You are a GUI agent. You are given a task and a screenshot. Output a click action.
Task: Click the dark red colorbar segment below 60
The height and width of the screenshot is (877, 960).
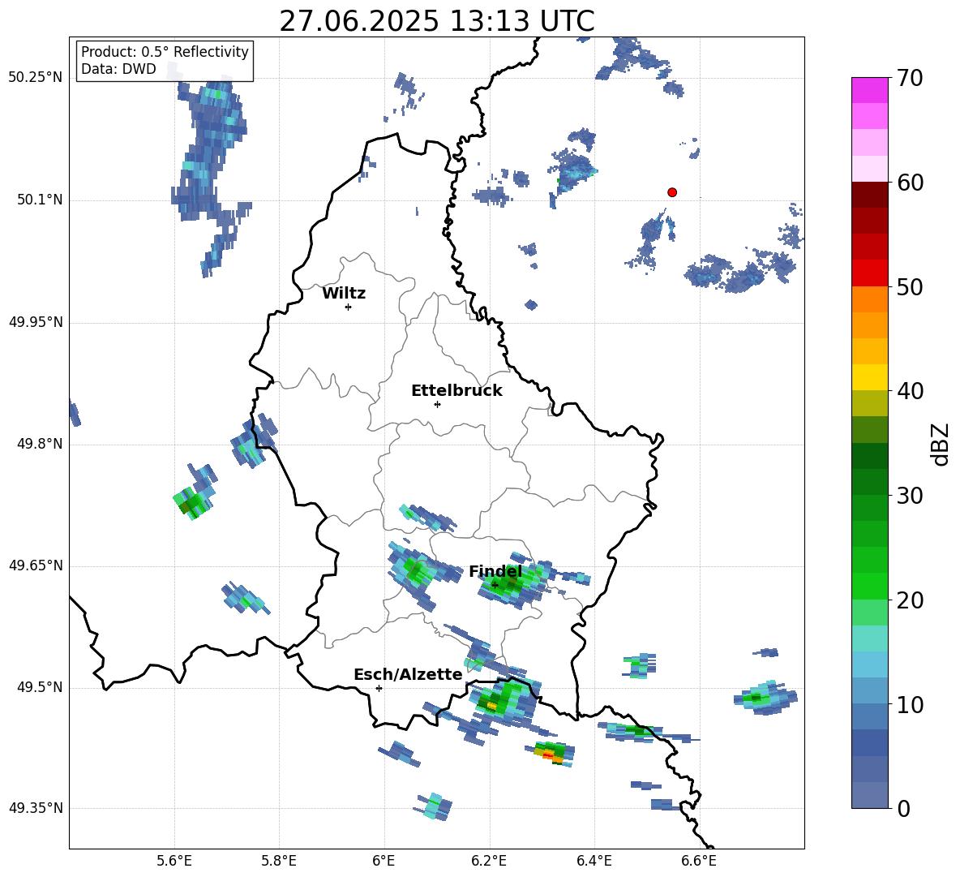click(869, 195)
